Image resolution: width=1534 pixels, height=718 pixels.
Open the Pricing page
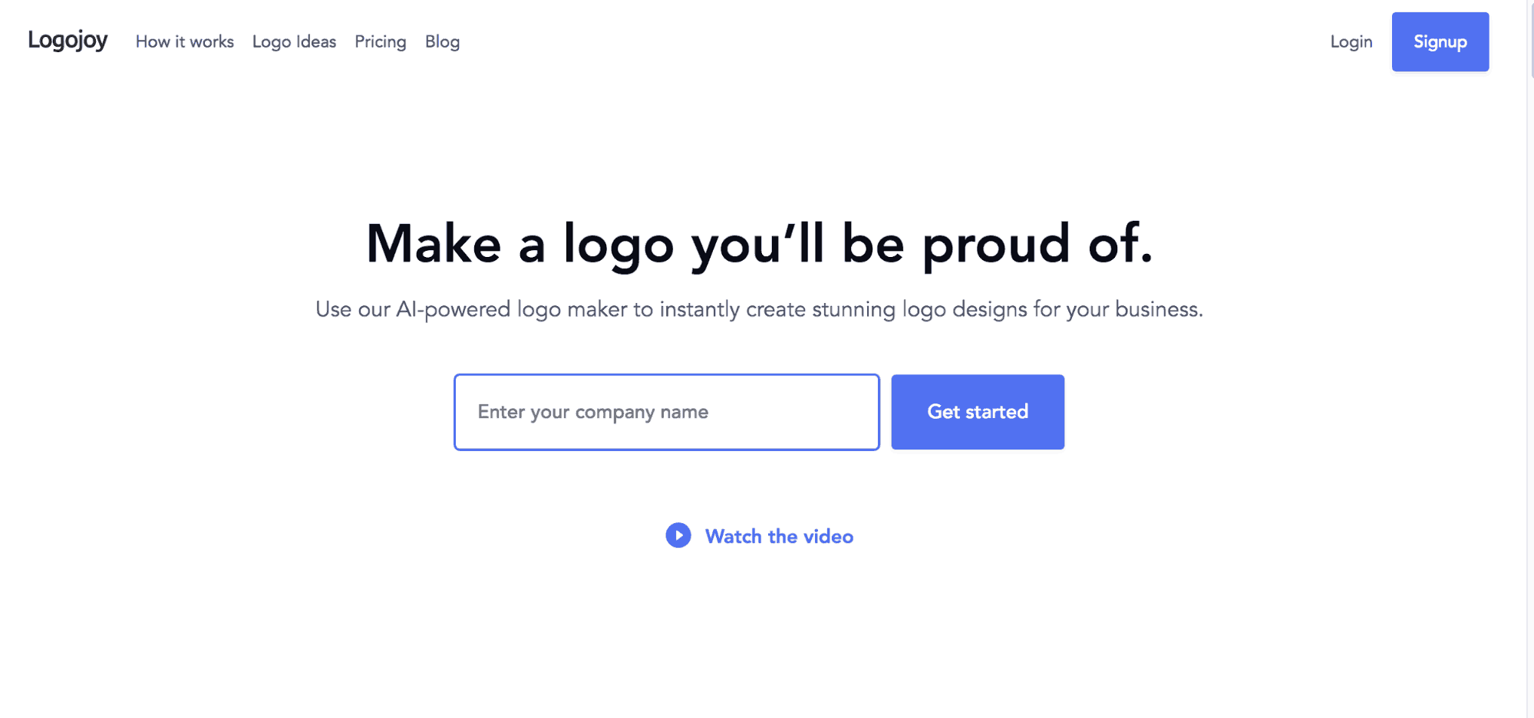(x=380, y=41)
